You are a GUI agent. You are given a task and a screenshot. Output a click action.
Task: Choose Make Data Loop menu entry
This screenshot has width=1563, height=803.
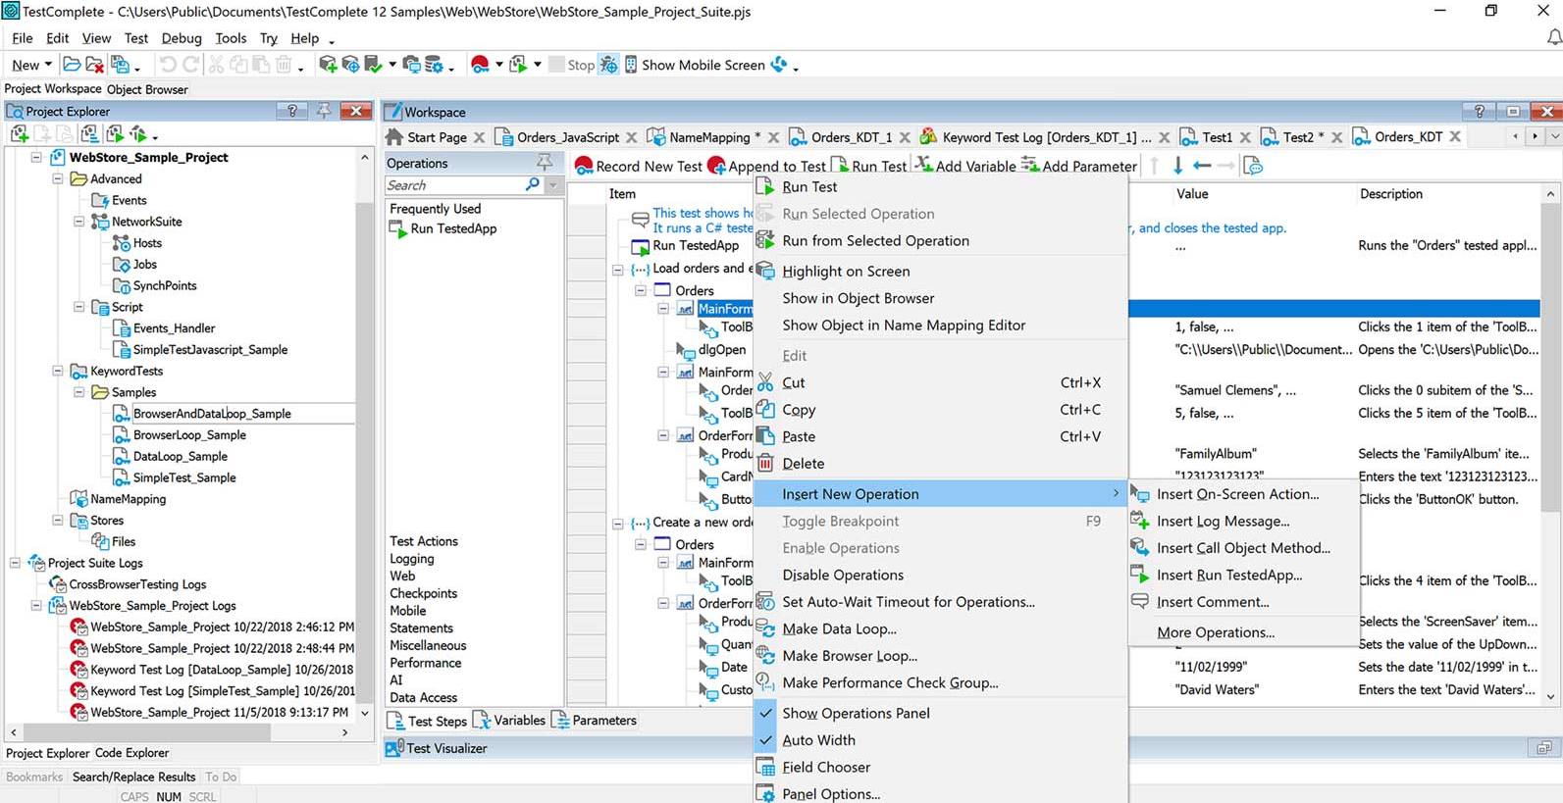pyautogui.click(x=839, y=629)
